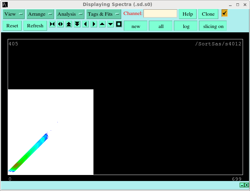Shift the view left with the left arrow
This screenshot has height=191, width=250.
85,24
